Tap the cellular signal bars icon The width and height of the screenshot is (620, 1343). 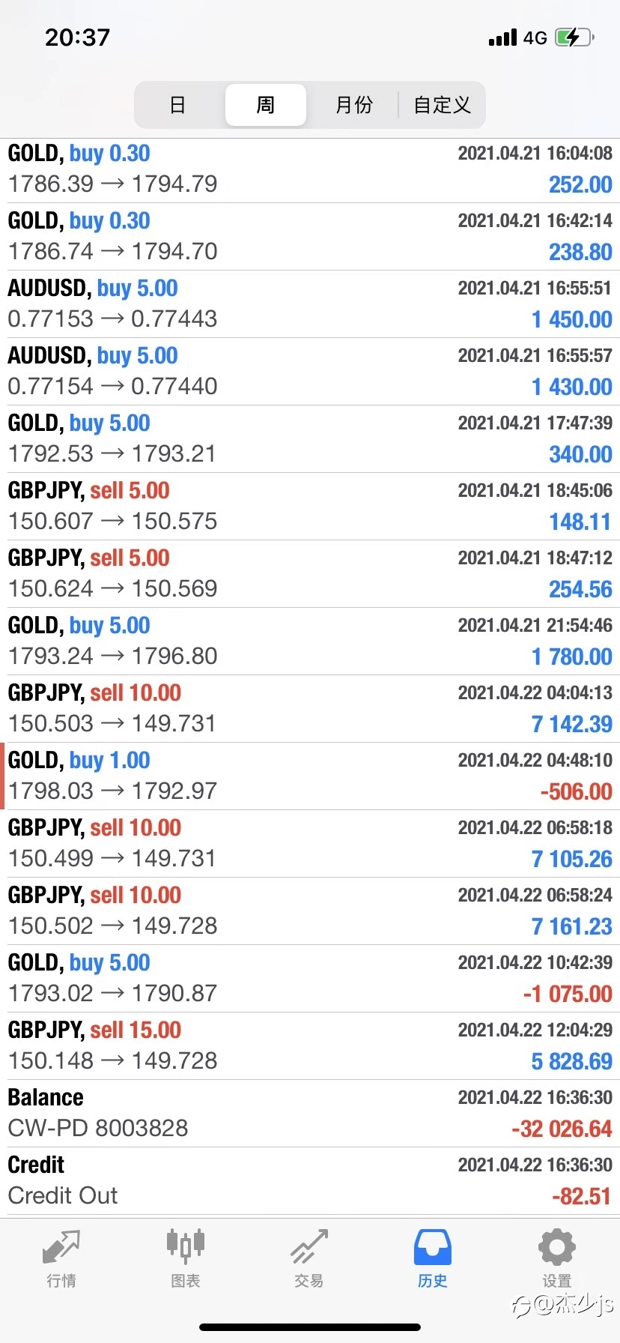coord(502,37)
